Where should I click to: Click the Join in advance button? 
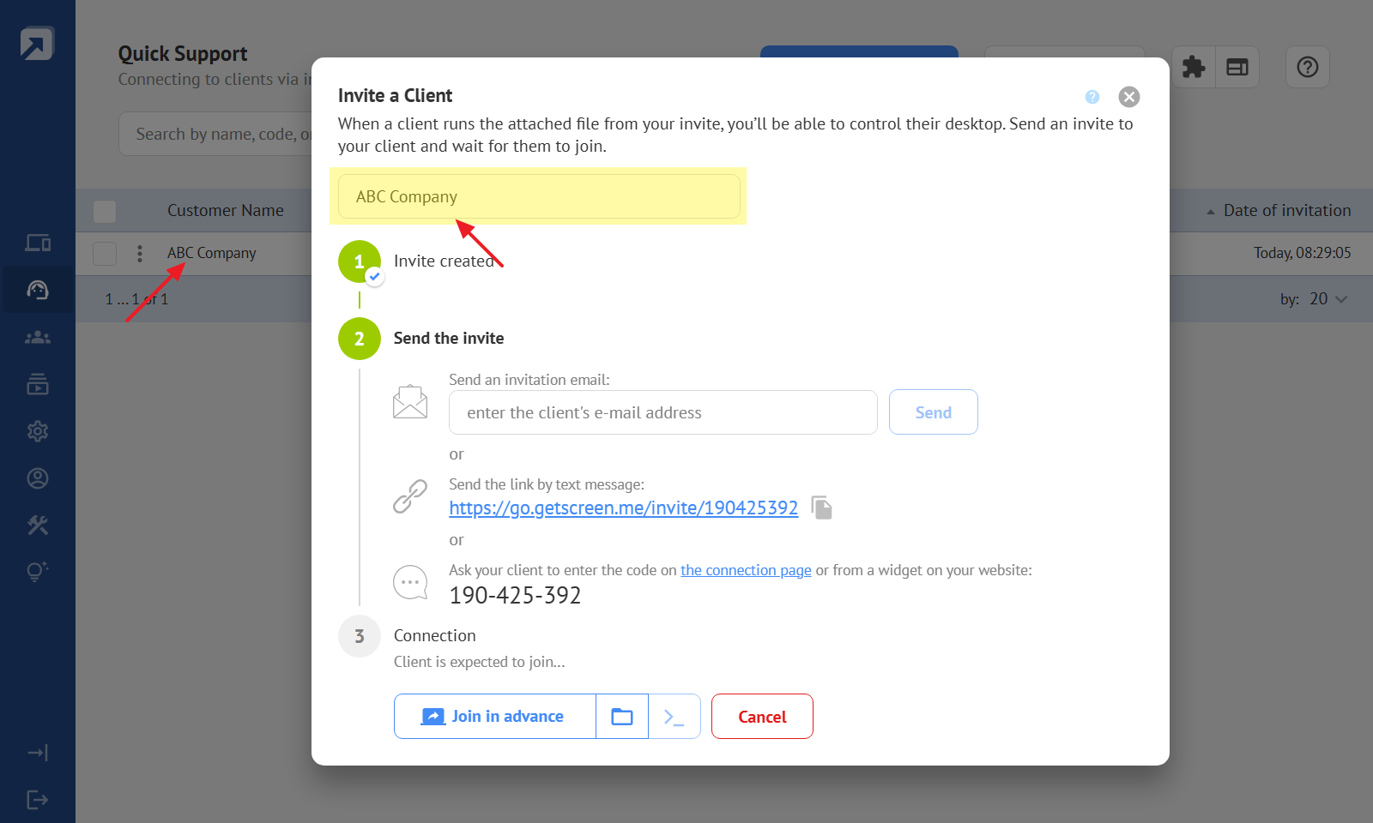coord(494,717)
